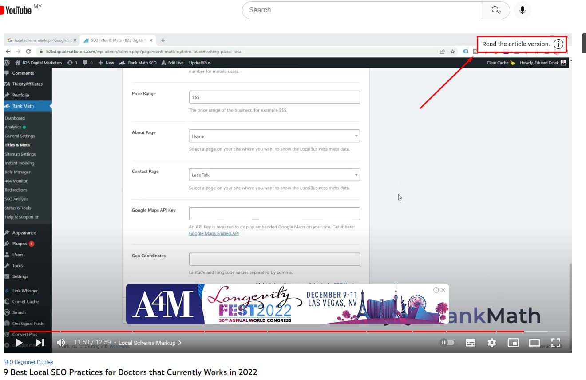586x380 pixels.
Task: Select 'Plugins' in sidebar
Action: pyautogui.click(x=20, y=244)
